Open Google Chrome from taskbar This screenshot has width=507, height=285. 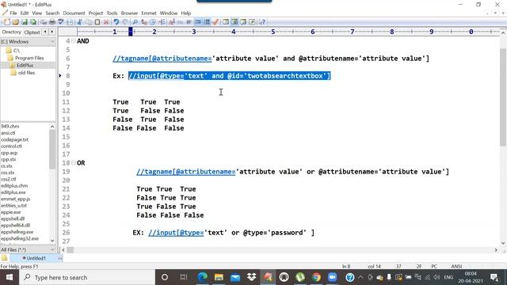pos(316,277)
